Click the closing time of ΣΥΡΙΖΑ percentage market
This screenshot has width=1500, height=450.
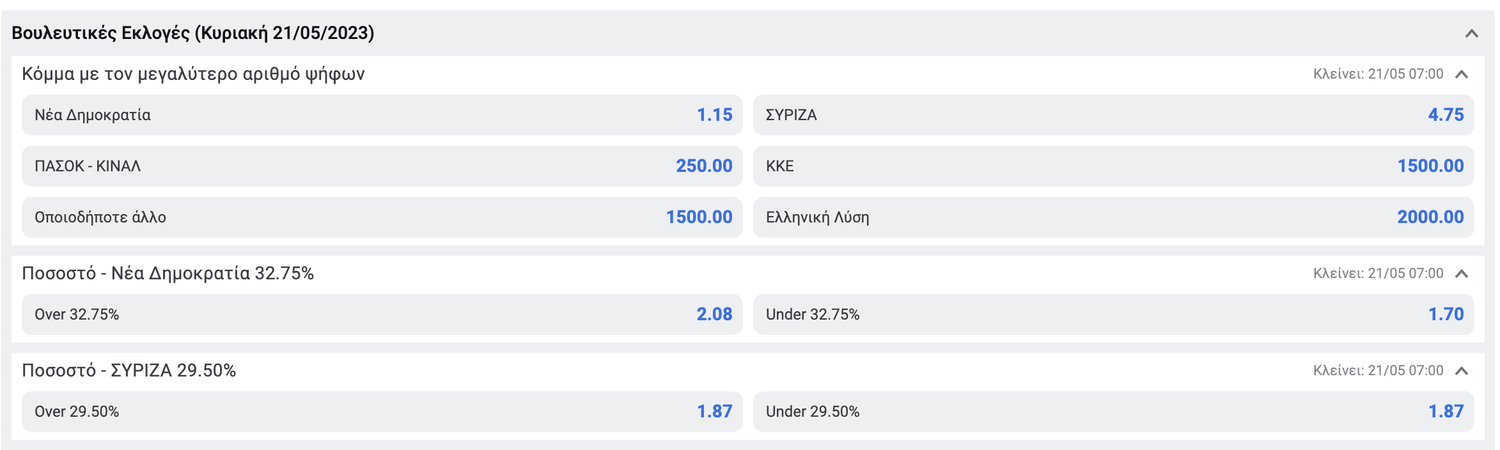tap(1378, 371)
